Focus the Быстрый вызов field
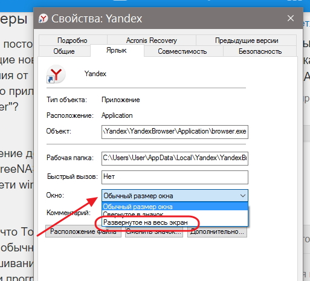 175,177
